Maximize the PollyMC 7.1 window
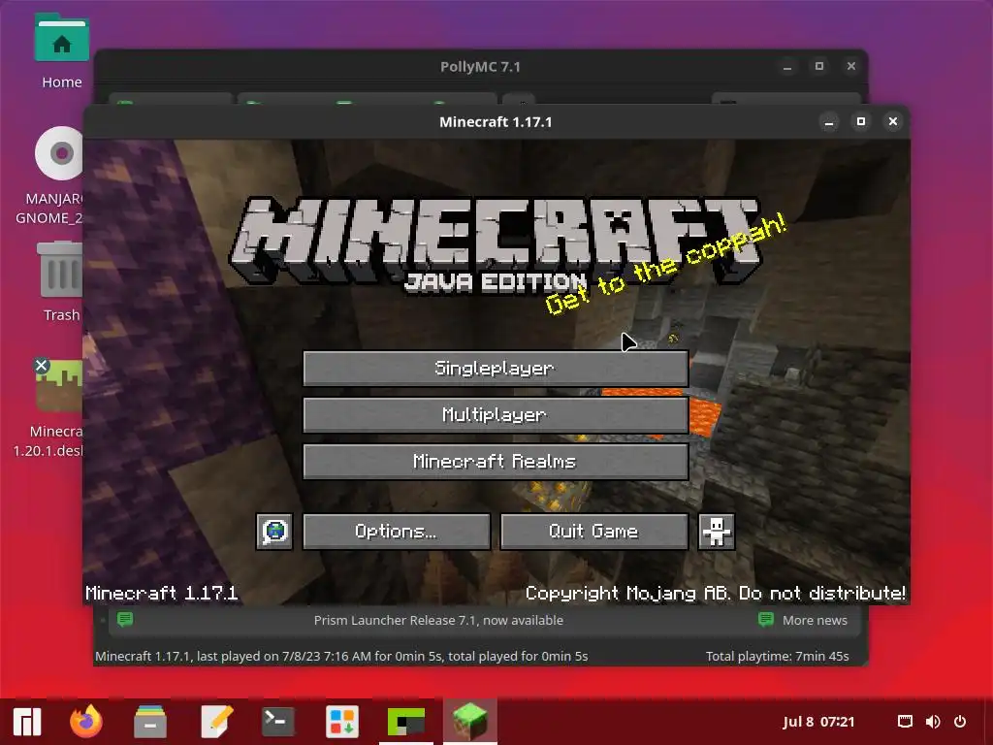993x745 pixels. coord(818,67)
